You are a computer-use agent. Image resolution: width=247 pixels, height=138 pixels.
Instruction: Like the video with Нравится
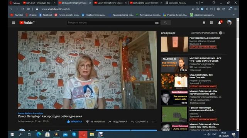(x=74, y=122)
